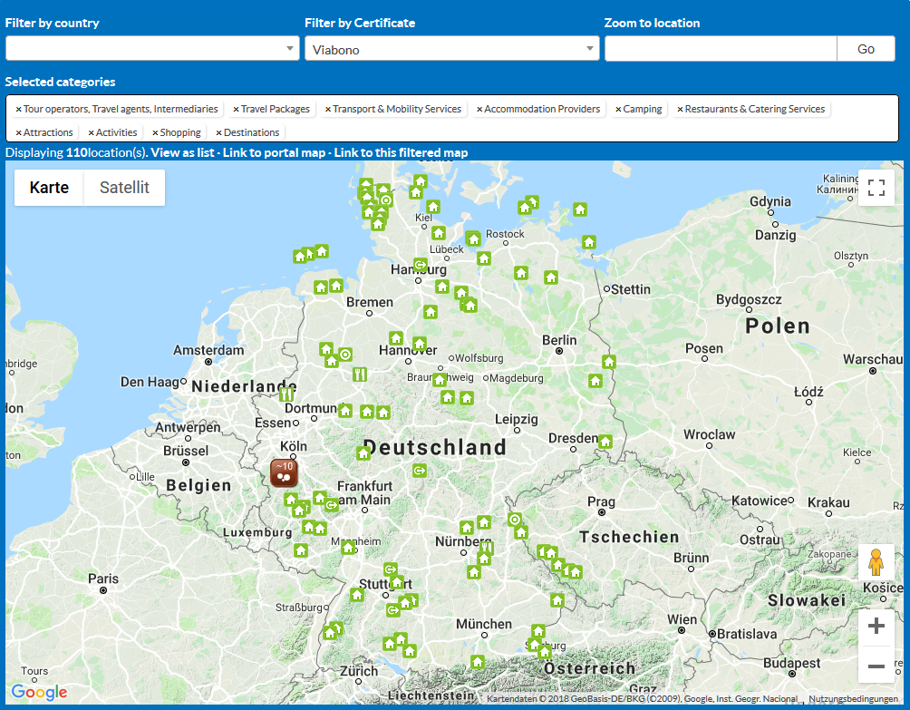Screen dimensions: 910x710
Task: Toggle fullscreen map view
Action: tap(876, 188)
